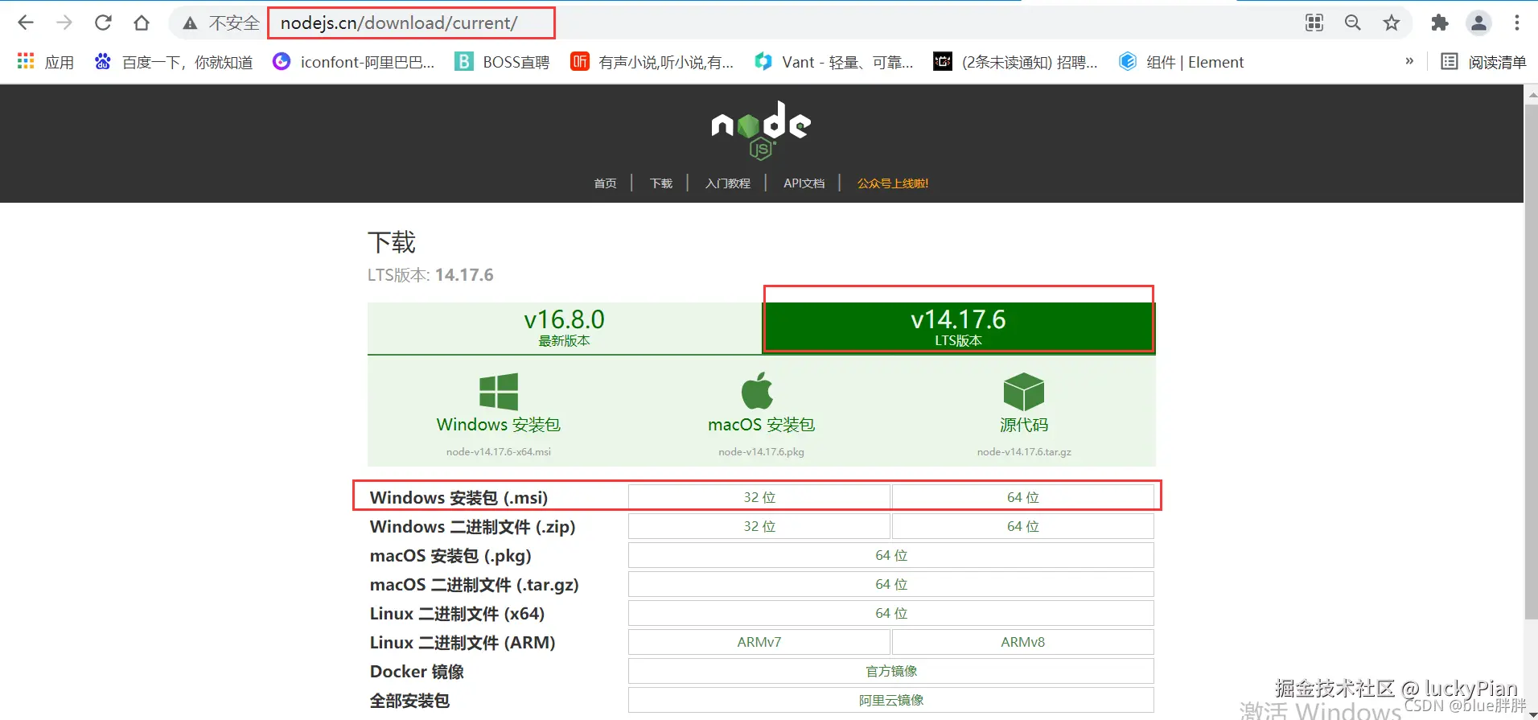1538x720 pixels.
Task: Click the scrollbar up arrow
Action: pyautogui.click(x=1531, y=93)
